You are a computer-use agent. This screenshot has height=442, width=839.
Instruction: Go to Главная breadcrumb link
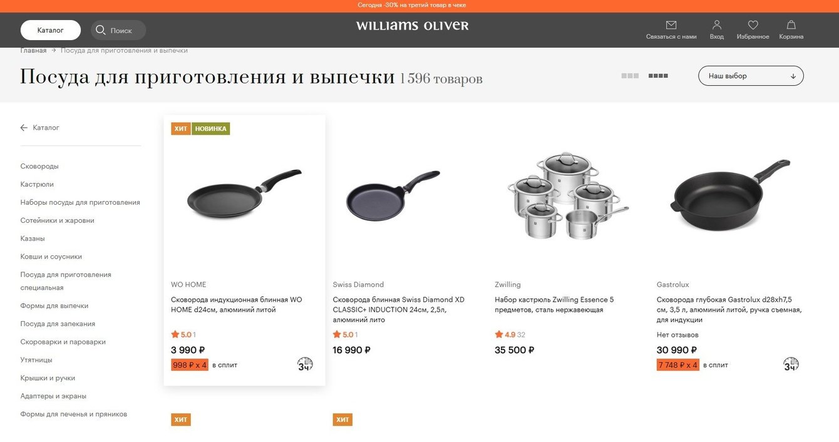point(34,51)
